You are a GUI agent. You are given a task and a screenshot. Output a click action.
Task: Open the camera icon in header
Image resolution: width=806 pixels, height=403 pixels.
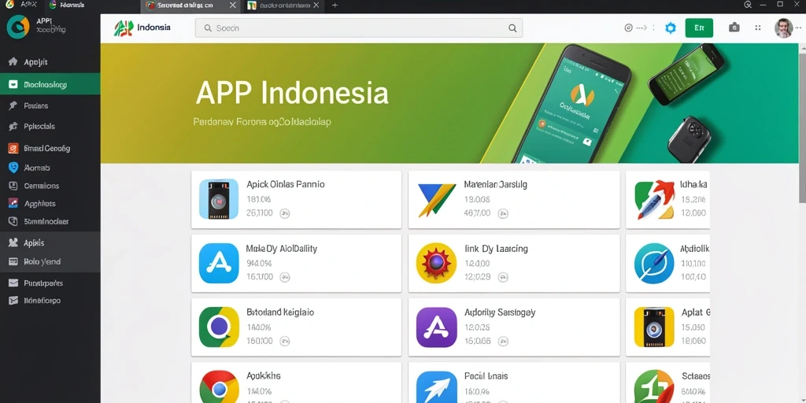click(734, 28)
